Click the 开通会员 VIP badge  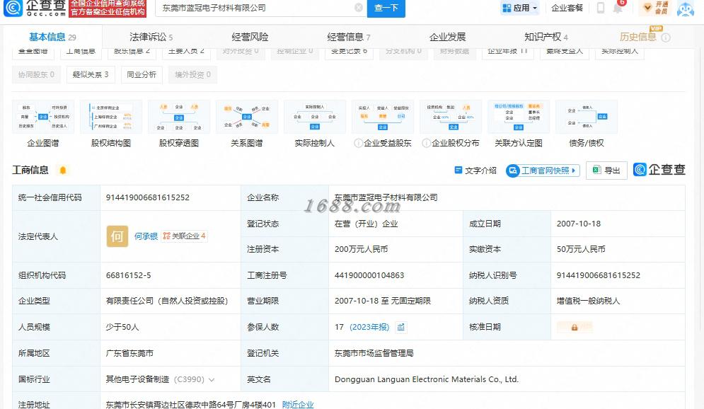[656, 8]
